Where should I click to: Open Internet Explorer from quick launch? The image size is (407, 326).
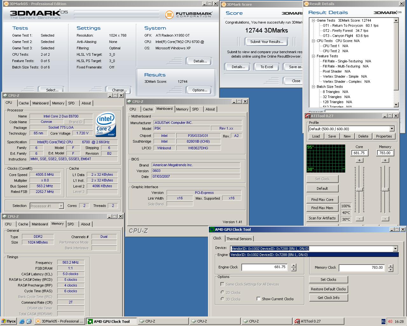click(x=22, y=322)
